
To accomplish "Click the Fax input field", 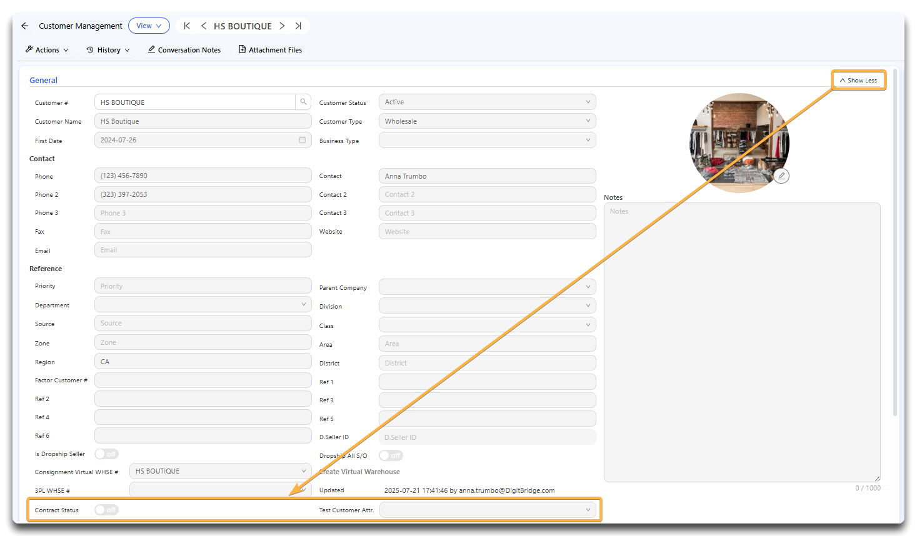I will pos(203,231).
